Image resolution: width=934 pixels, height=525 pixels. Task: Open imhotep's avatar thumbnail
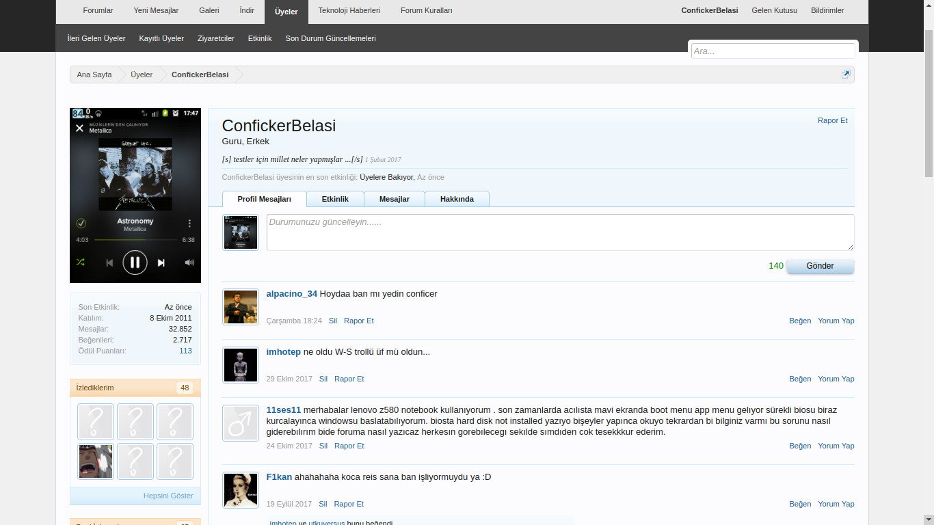tap(241, 365)
